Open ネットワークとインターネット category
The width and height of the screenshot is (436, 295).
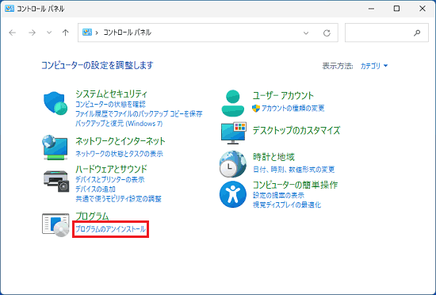[120, 141]
